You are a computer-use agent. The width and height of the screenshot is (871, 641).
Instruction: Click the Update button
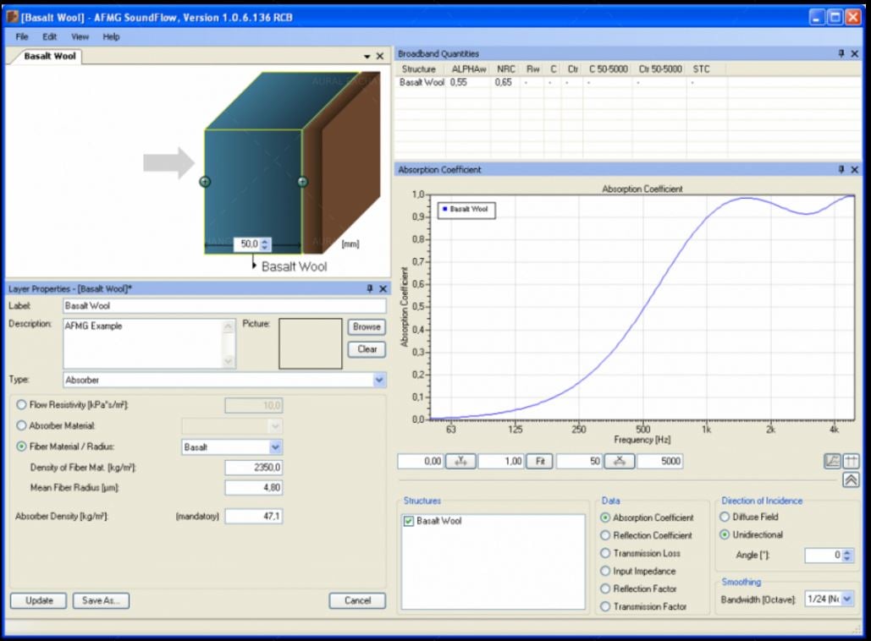[x=39, y=600]
